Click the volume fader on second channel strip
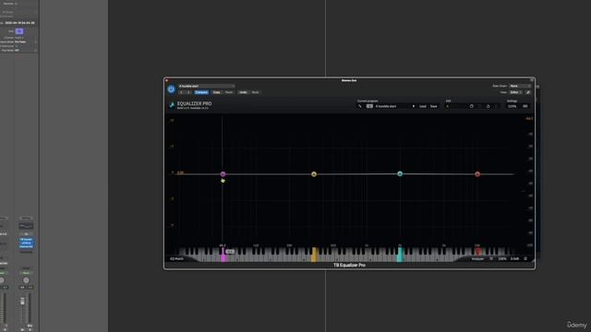Screen dimensions: 591x332 click(x=22, y=302)
